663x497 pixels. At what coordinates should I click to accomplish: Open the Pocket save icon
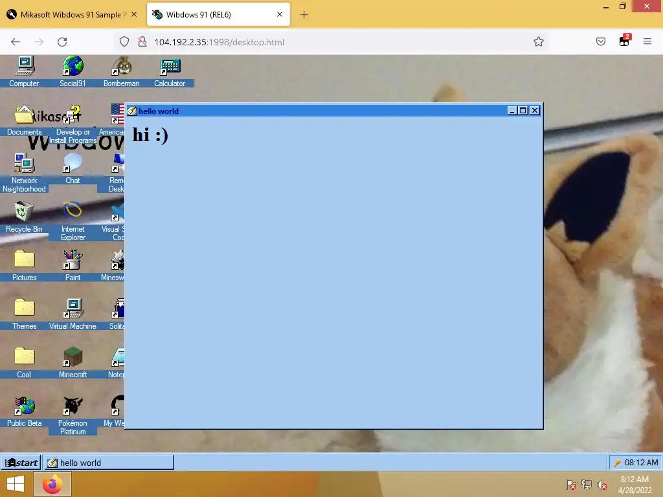[601, 42]
